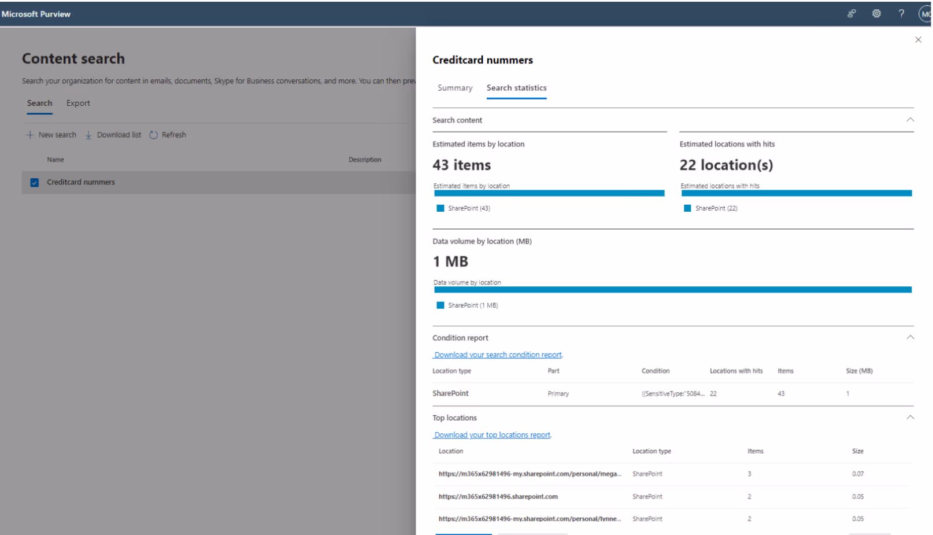This screenshot has width=933, height=535.
Task: Click the New search plus icon
Action: click(x=30, y=135)
